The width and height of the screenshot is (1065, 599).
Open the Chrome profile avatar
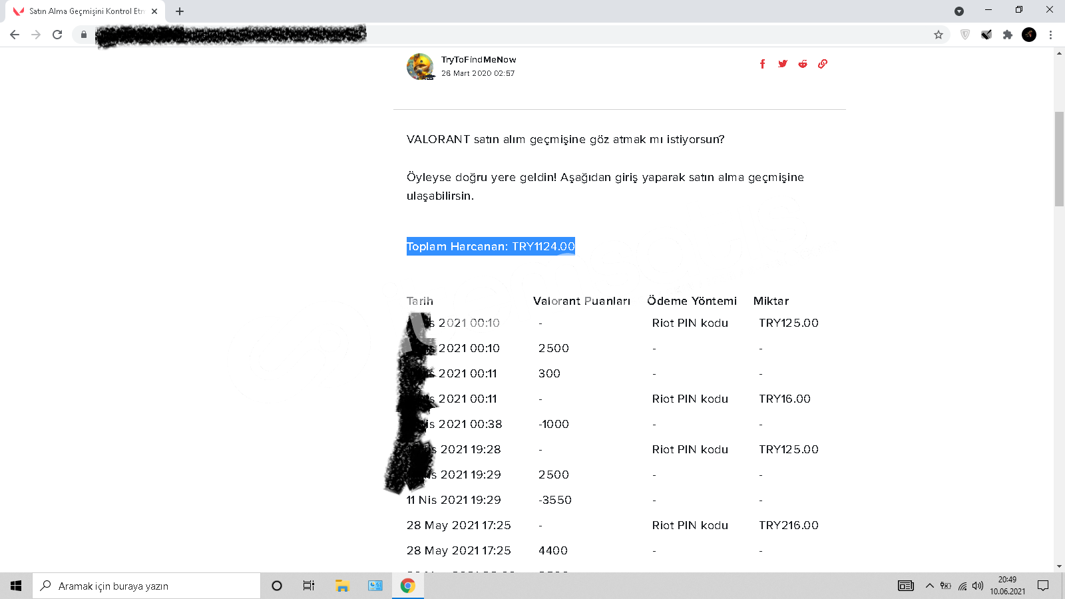click(1029, 35)
